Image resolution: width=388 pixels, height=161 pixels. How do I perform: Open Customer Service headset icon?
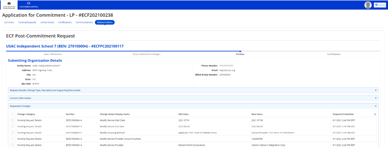pos(29,4)
